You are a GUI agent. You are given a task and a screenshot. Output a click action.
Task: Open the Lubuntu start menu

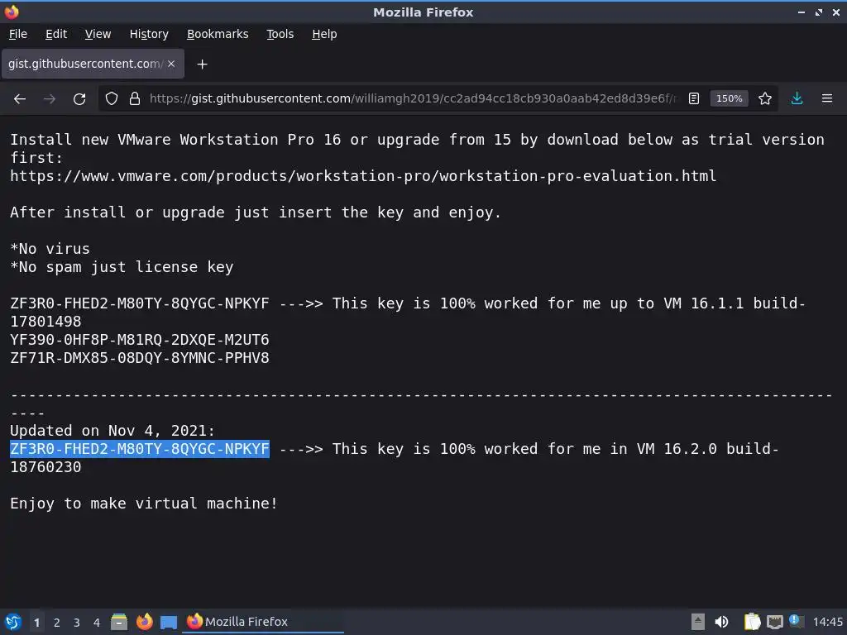click(13, 622)
